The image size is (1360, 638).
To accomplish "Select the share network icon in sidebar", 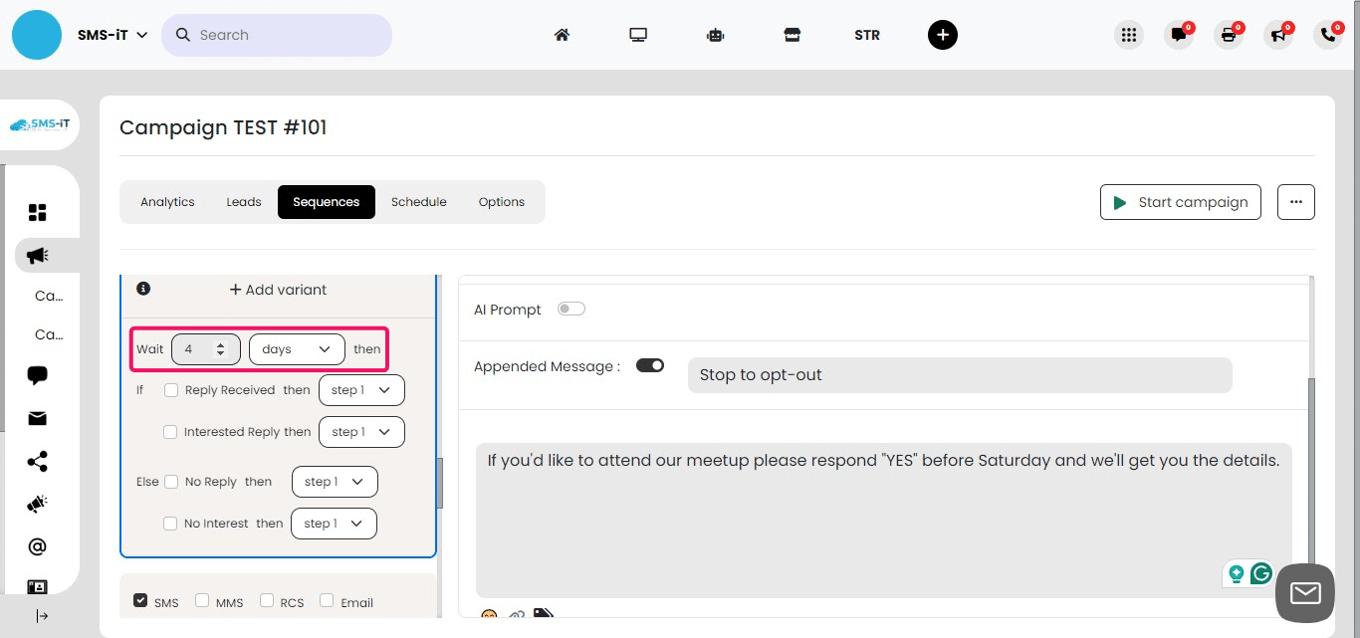I will pos(37,461).
